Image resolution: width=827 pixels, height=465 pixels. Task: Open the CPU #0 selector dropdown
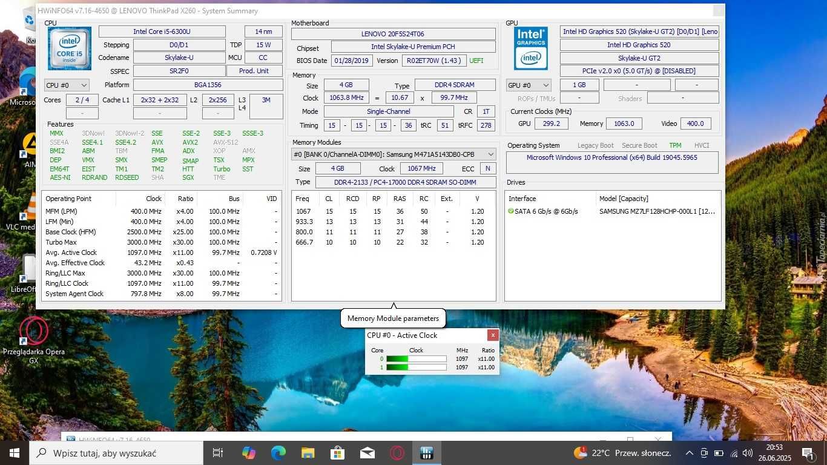point(67,85)
